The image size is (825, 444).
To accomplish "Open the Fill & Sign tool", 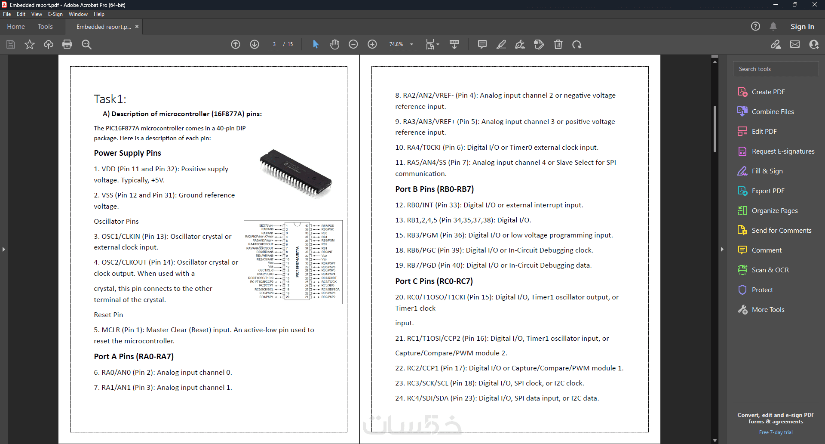I will click(760, 171).
